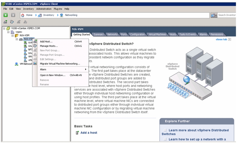Collapse the N1k-VSM folder node
This screenshot has width=237, height=150.
13,35
